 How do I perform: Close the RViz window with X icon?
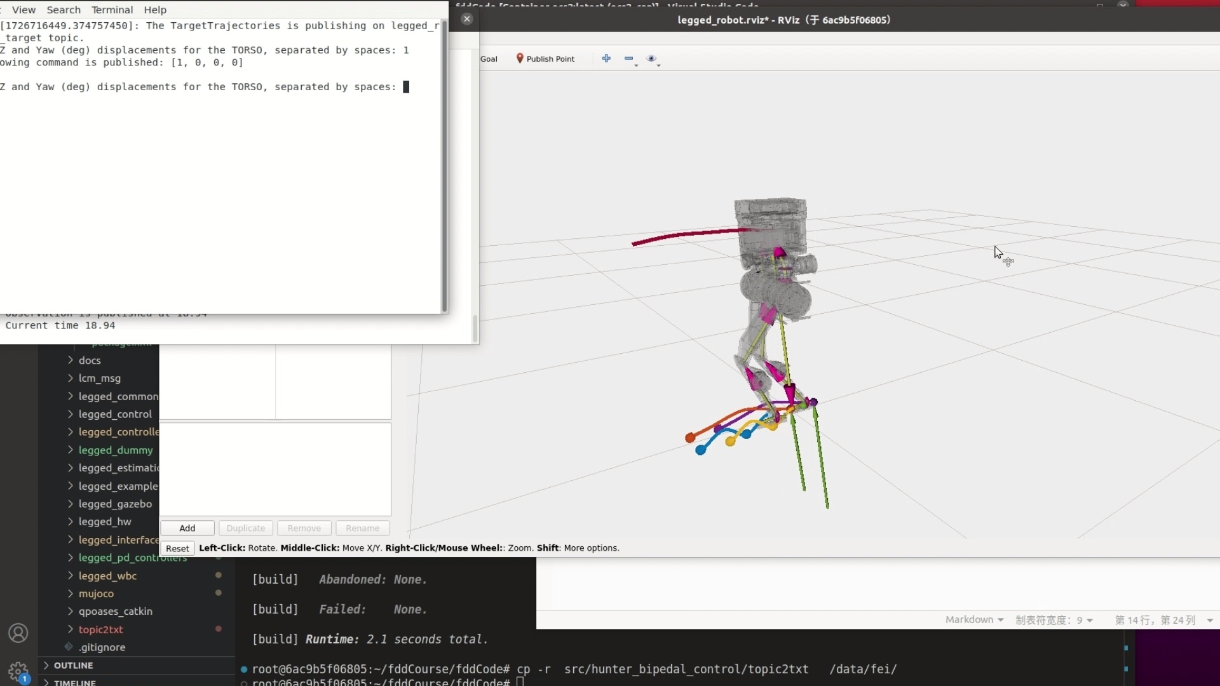click(x=467, y=19)
